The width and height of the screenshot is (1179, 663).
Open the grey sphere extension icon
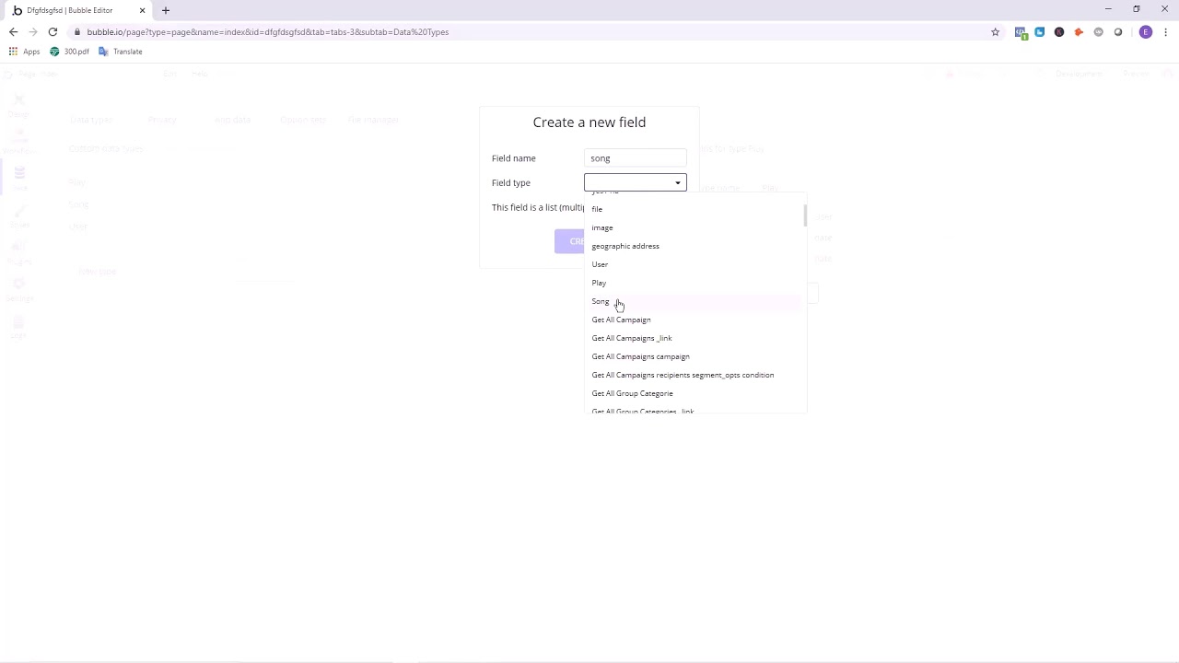[x=1118, y=32]
